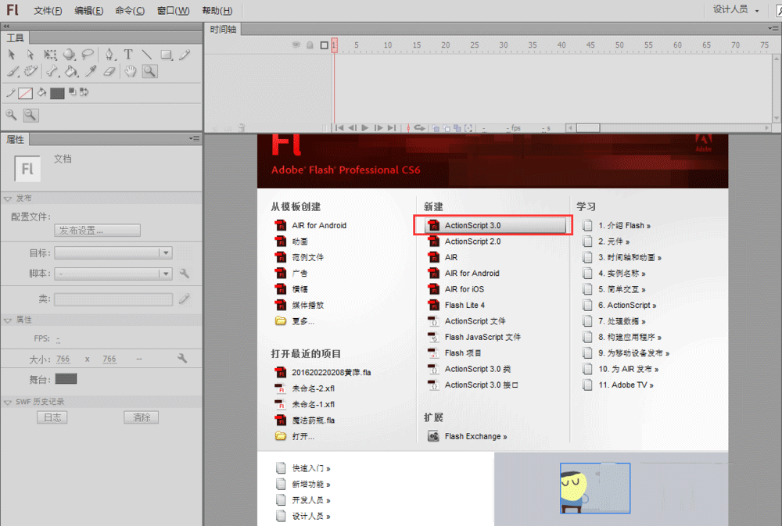The image size is (782, 526).
Task: Click the stroke color swatch
Action: pyautogui.click(x=26, y=93)
